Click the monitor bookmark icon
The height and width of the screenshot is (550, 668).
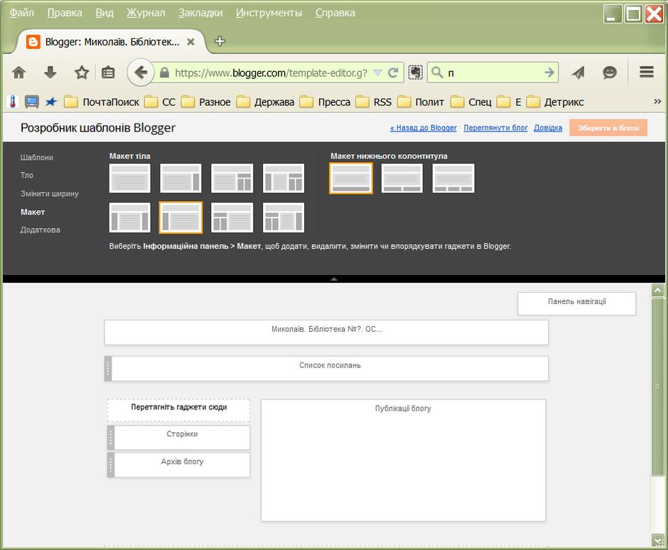(x=31, y=102)
